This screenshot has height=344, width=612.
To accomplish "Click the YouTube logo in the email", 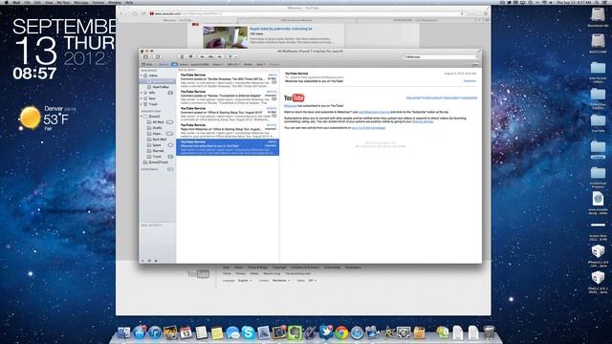I will (x=295, y=97).
